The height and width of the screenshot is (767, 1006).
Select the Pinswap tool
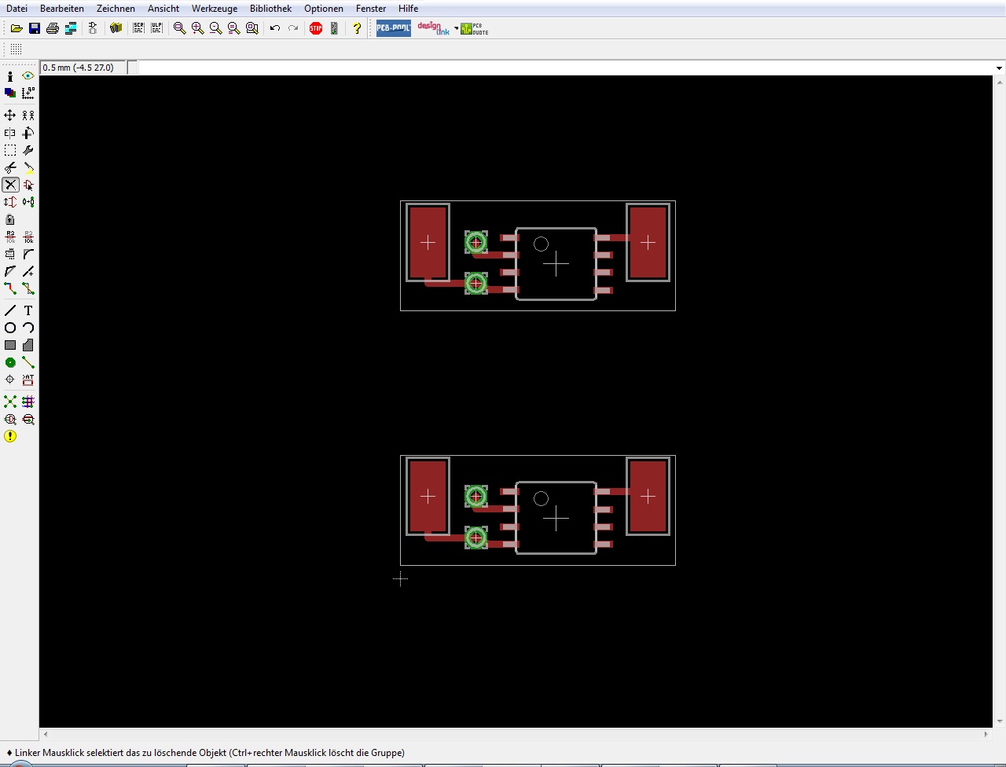click(x=10, y=202)
